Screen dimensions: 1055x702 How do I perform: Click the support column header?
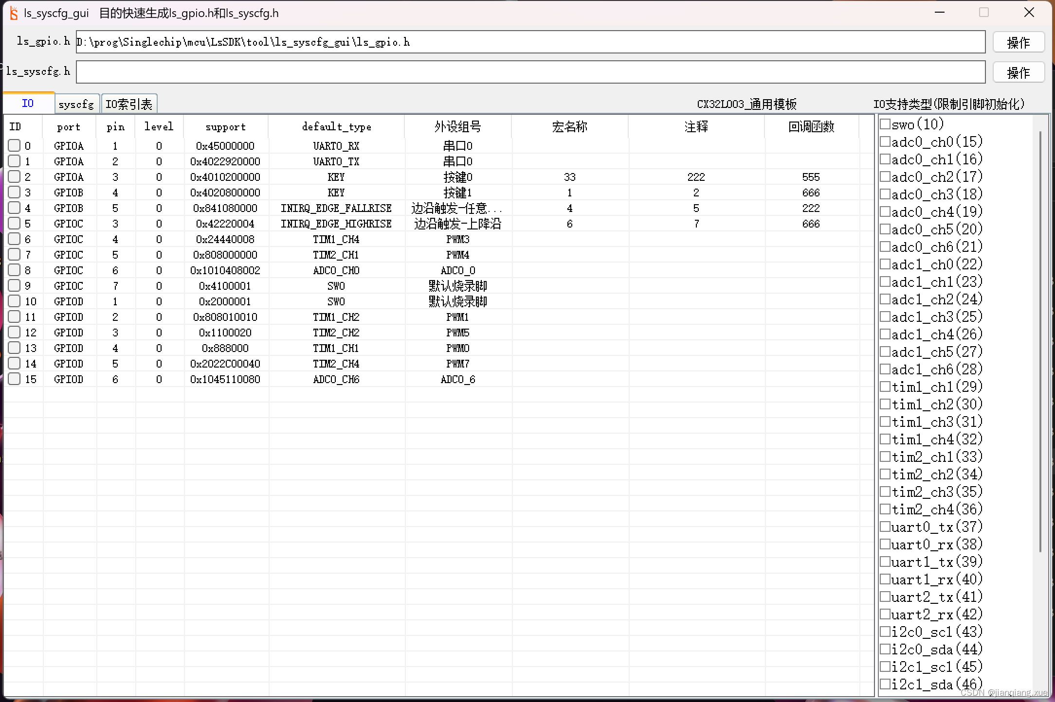pyautogui.click(x=226, y=127)
